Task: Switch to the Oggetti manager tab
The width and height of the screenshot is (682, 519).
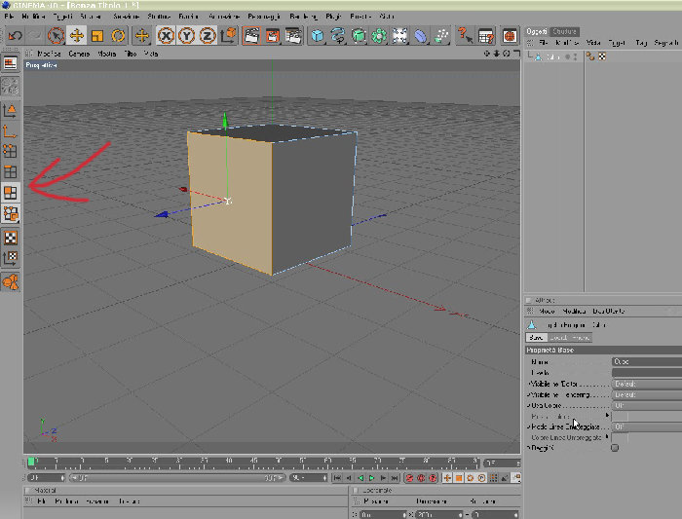Action: tap(537, 31)
